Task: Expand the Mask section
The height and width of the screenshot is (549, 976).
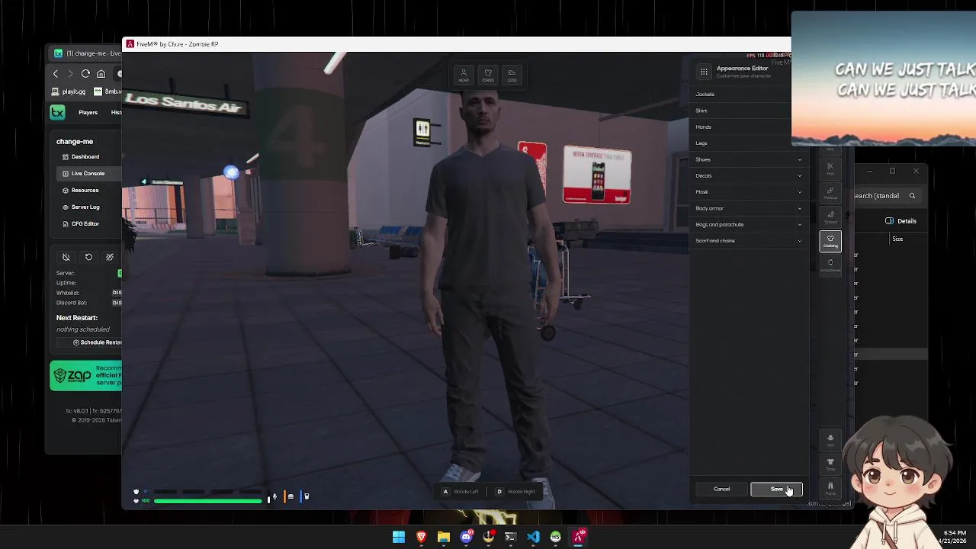Action: [x=748, y=191]
